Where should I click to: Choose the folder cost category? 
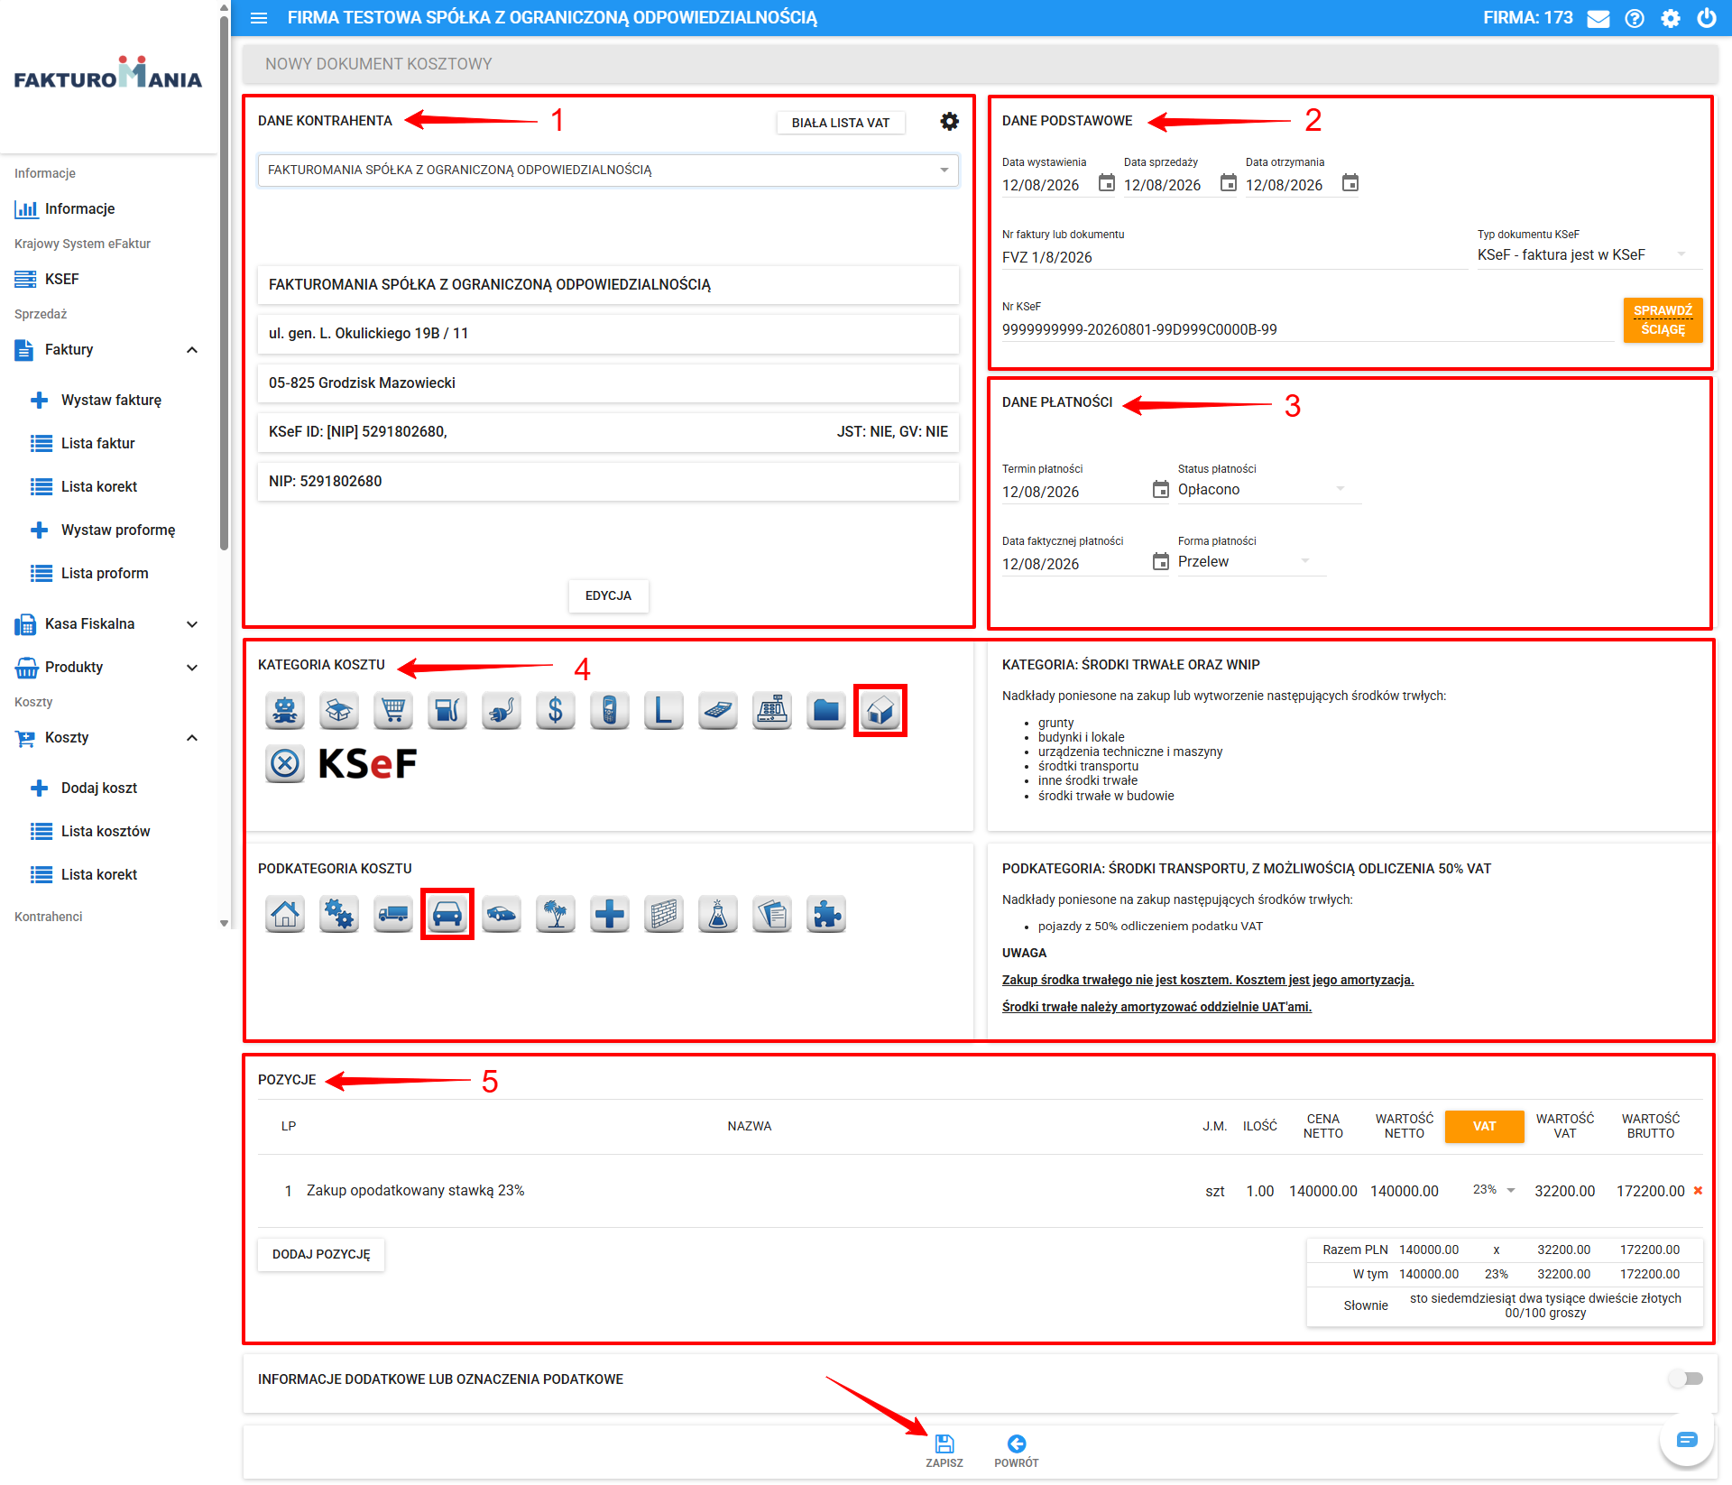click(x=826, y=711)
